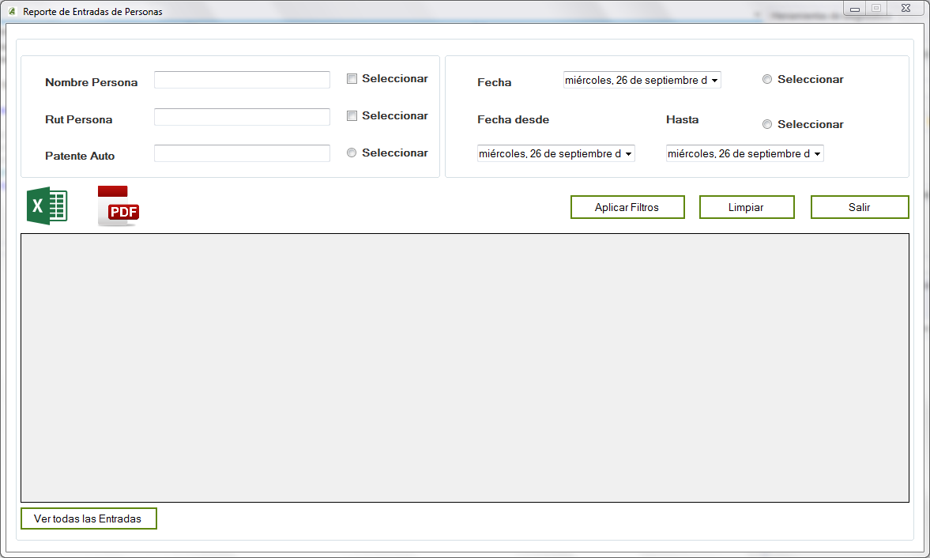Enable Nombre Persona Seleccionar checkbox
Screen dimensions: 930x558
352,79
